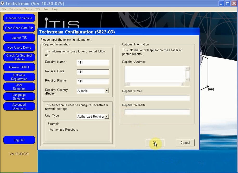Click the Repairer Website field
The height and width of the screenshot is (173, 238).
(157, 112)
